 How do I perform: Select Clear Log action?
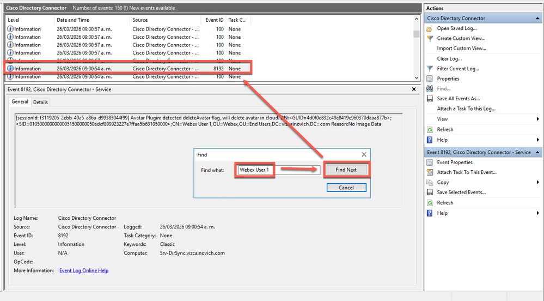point(449,59)
